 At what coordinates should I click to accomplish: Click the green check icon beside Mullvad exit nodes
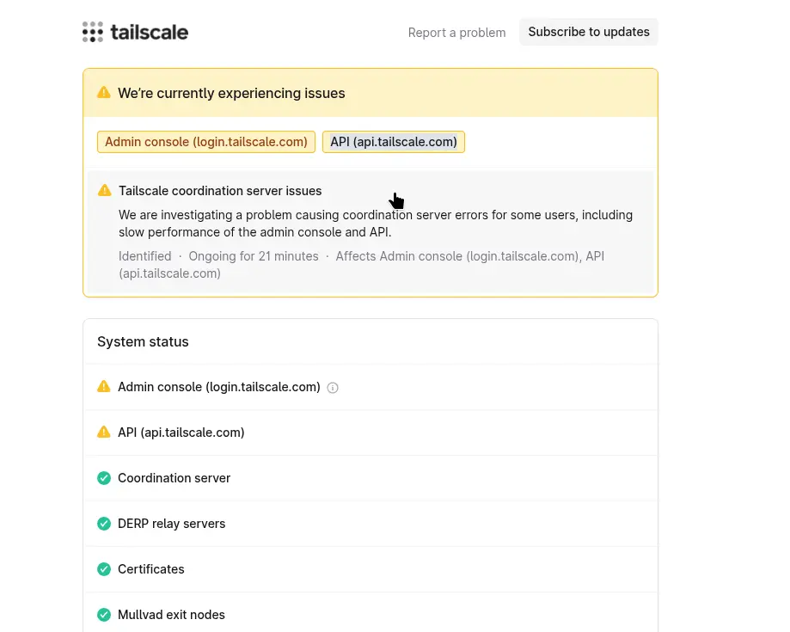(x=104, y=614)
